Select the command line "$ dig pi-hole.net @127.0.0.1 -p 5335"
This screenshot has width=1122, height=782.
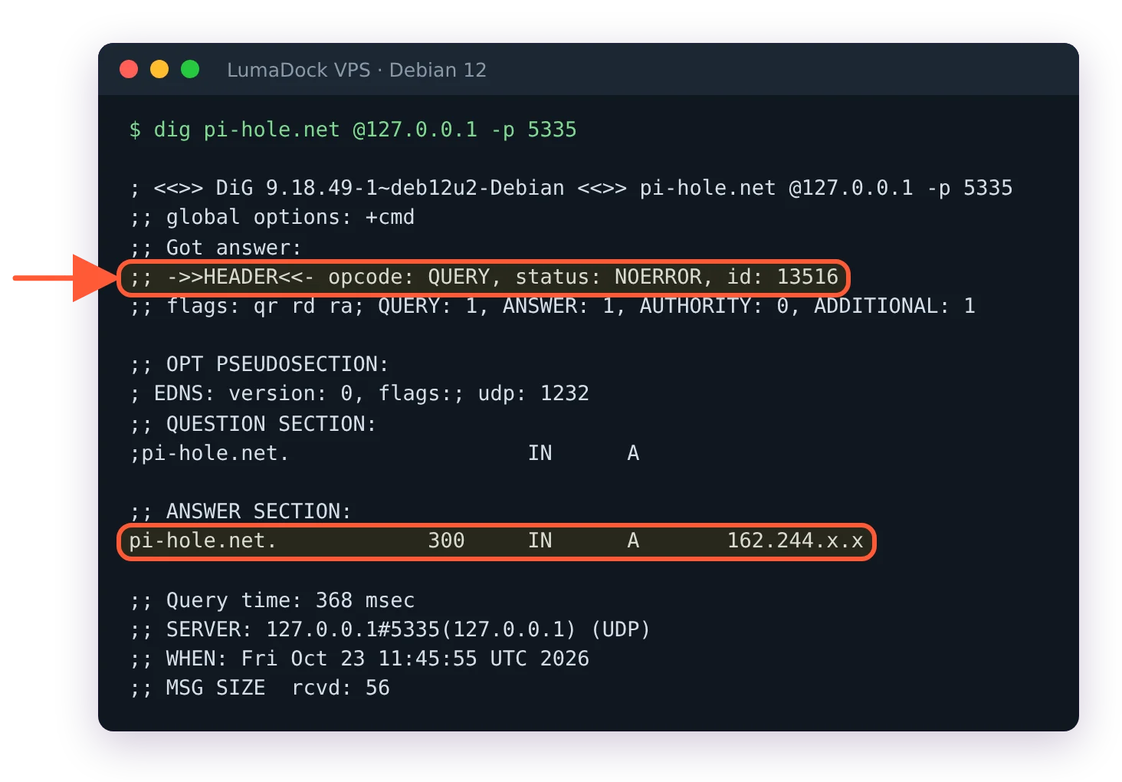pos(353,130)
